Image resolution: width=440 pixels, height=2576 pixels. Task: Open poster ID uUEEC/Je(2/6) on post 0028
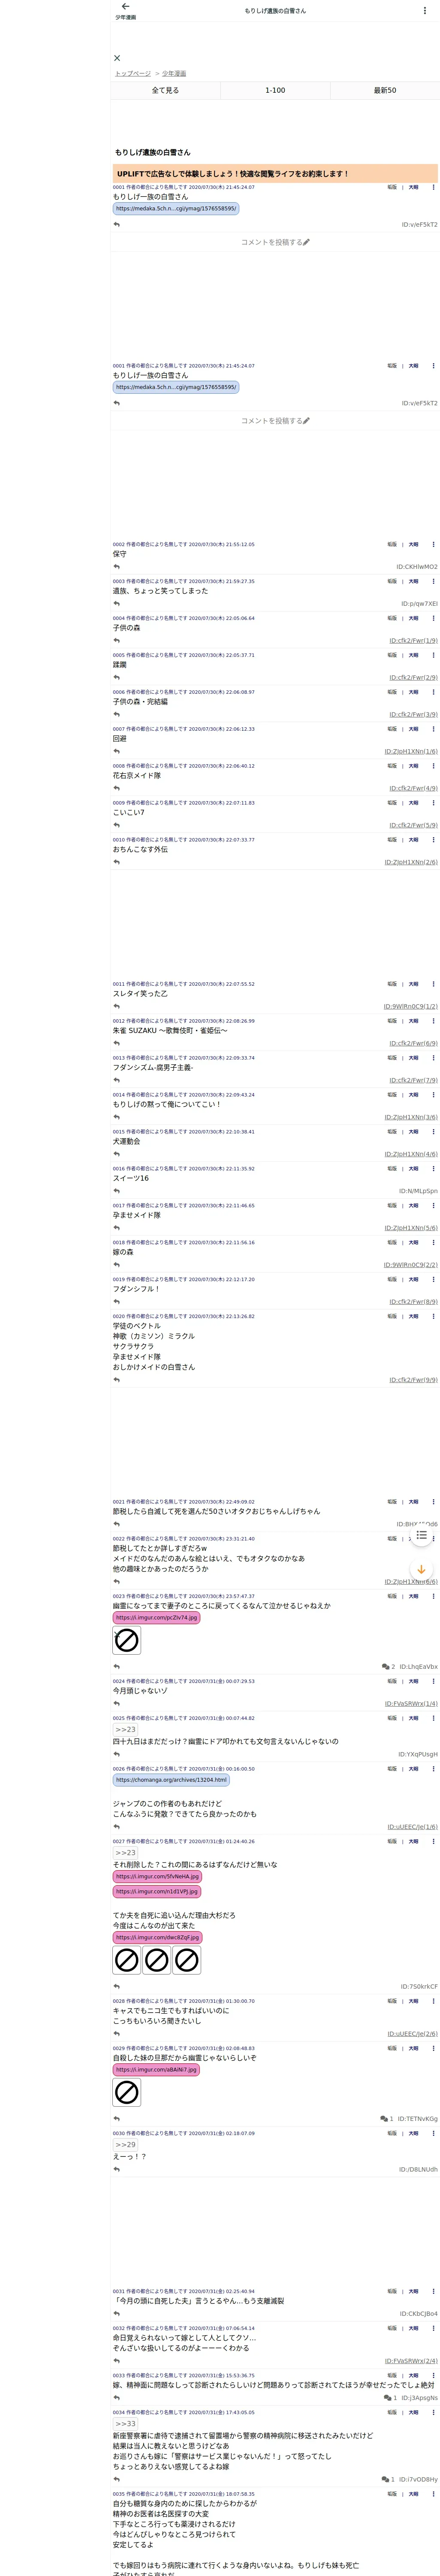coord(412,2034)
